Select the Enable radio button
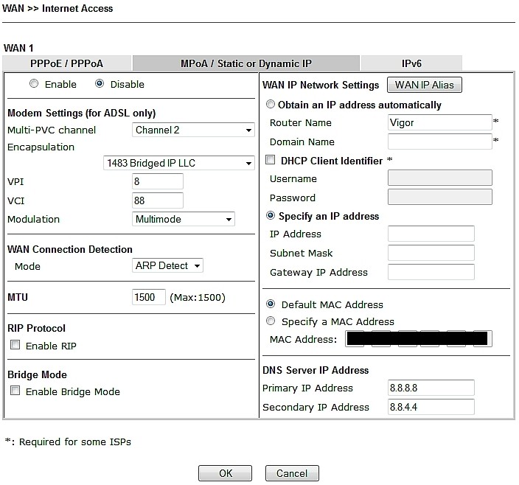 click(34, 84)
